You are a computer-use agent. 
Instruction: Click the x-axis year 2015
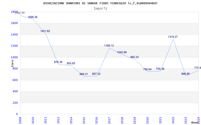coord(84,120)
